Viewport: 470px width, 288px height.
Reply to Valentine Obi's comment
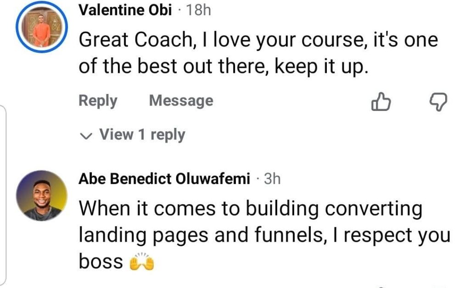point(98,100)
